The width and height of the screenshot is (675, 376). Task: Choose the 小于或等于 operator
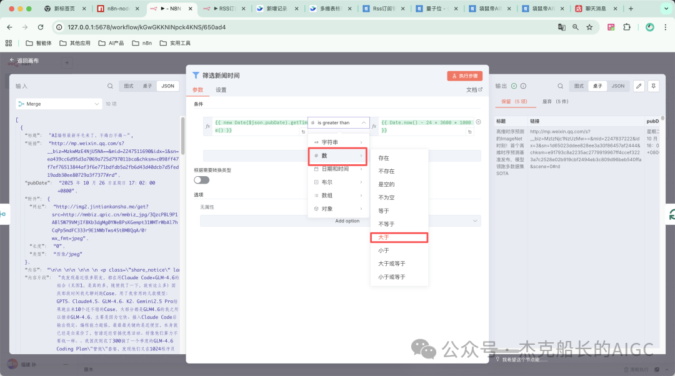[x=399, y=277]
